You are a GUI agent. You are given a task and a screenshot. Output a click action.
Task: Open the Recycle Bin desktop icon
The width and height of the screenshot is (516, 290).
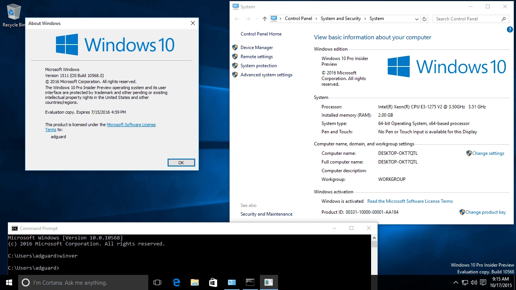coord(14,16)
